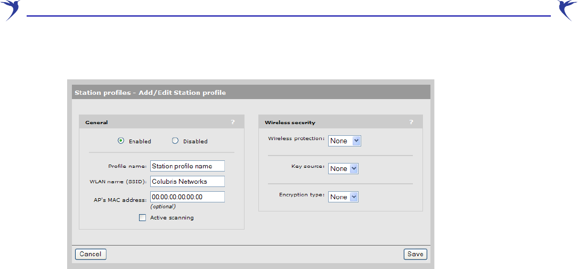Select the Enabled radio button
Image resolution: width=578 pixels, height=269 pixels.
(120, 141)
